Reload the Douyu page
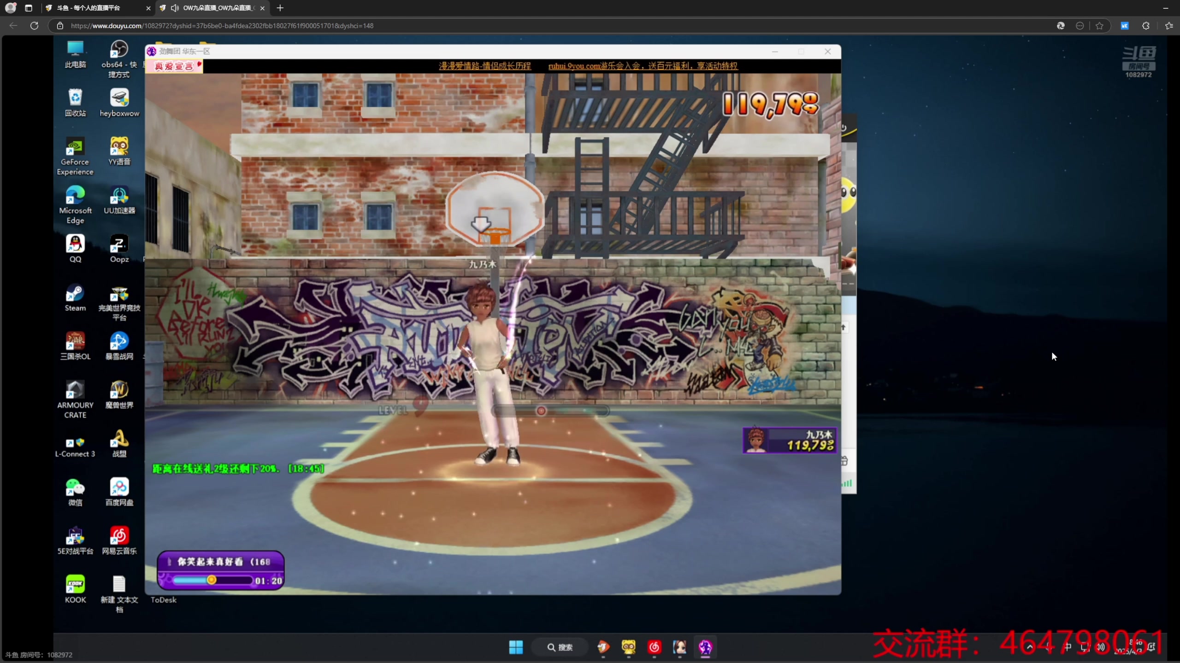The width and height of the screenshot is (1180, 663). point(34,26)
